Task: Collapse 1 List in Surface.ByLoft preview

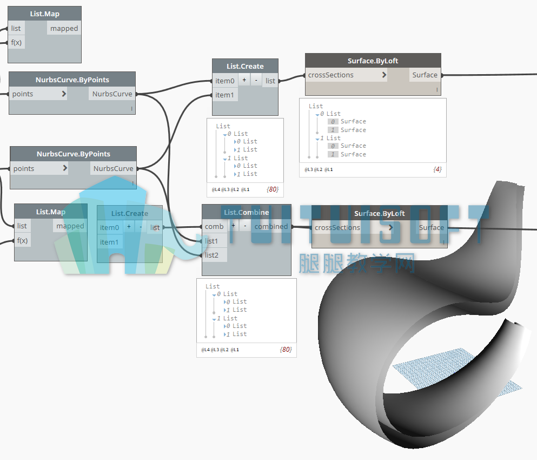Action: [x=317, y=139]
